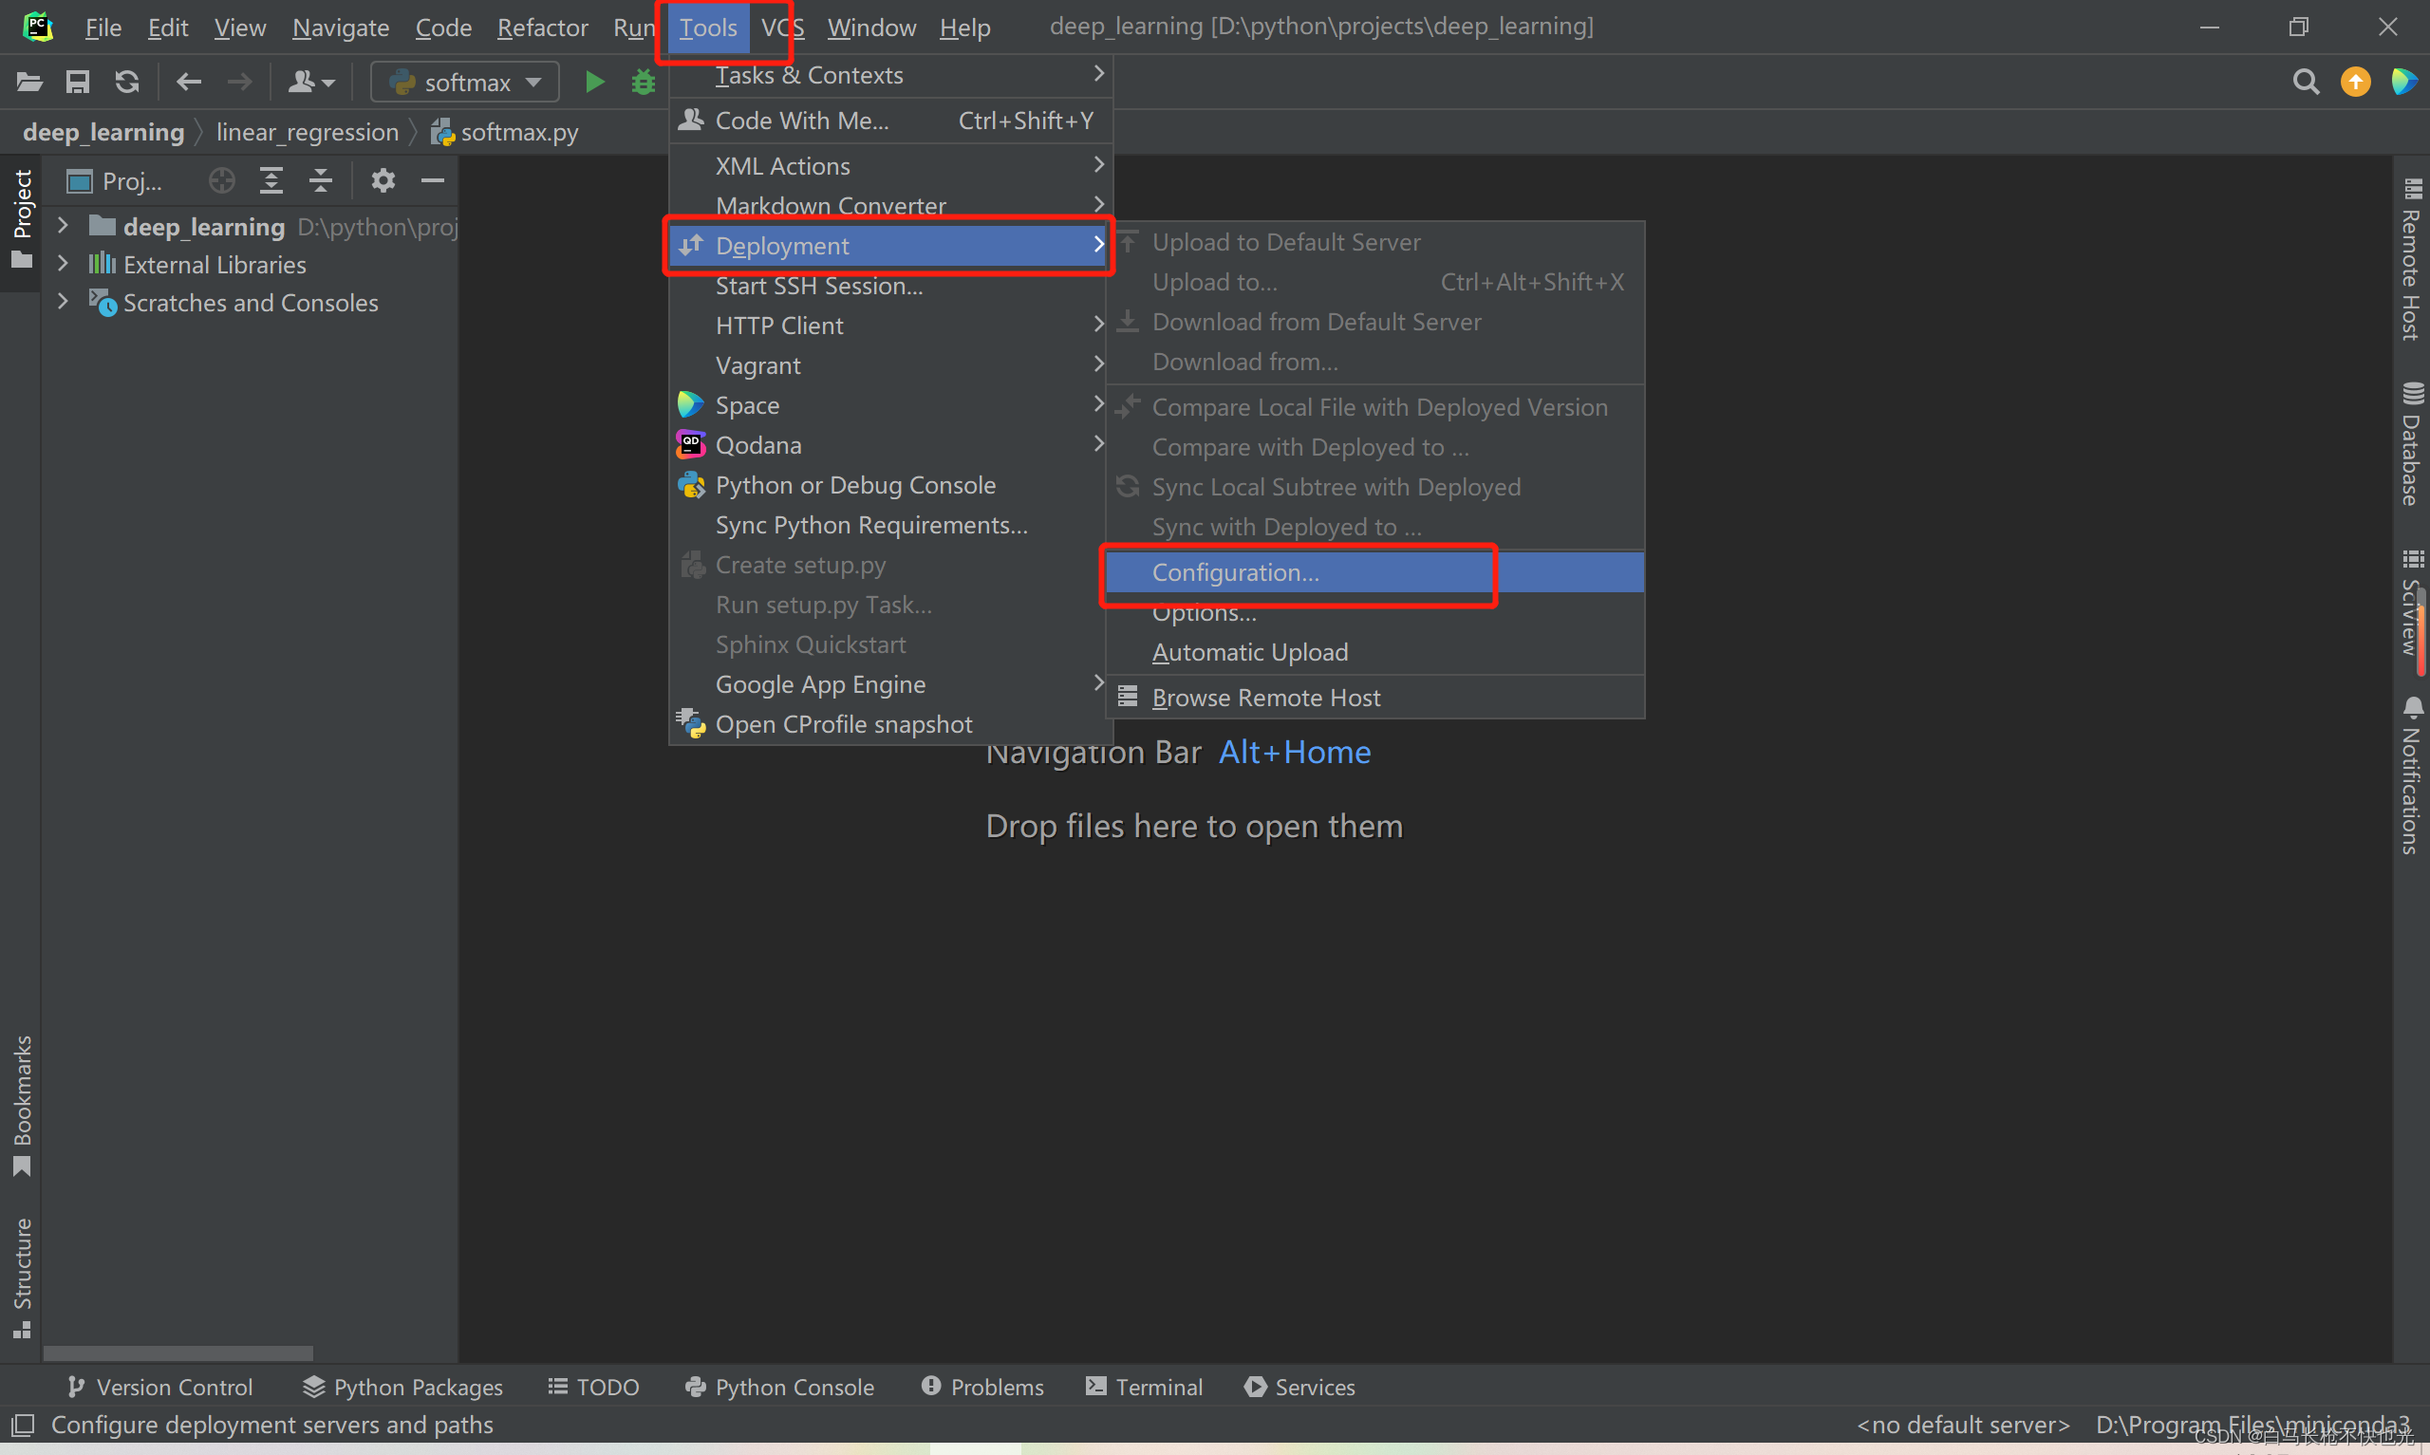Expand the deep_learning project folder
This screenshot has width=2430, height=1455.
click(x=63, y=227)
